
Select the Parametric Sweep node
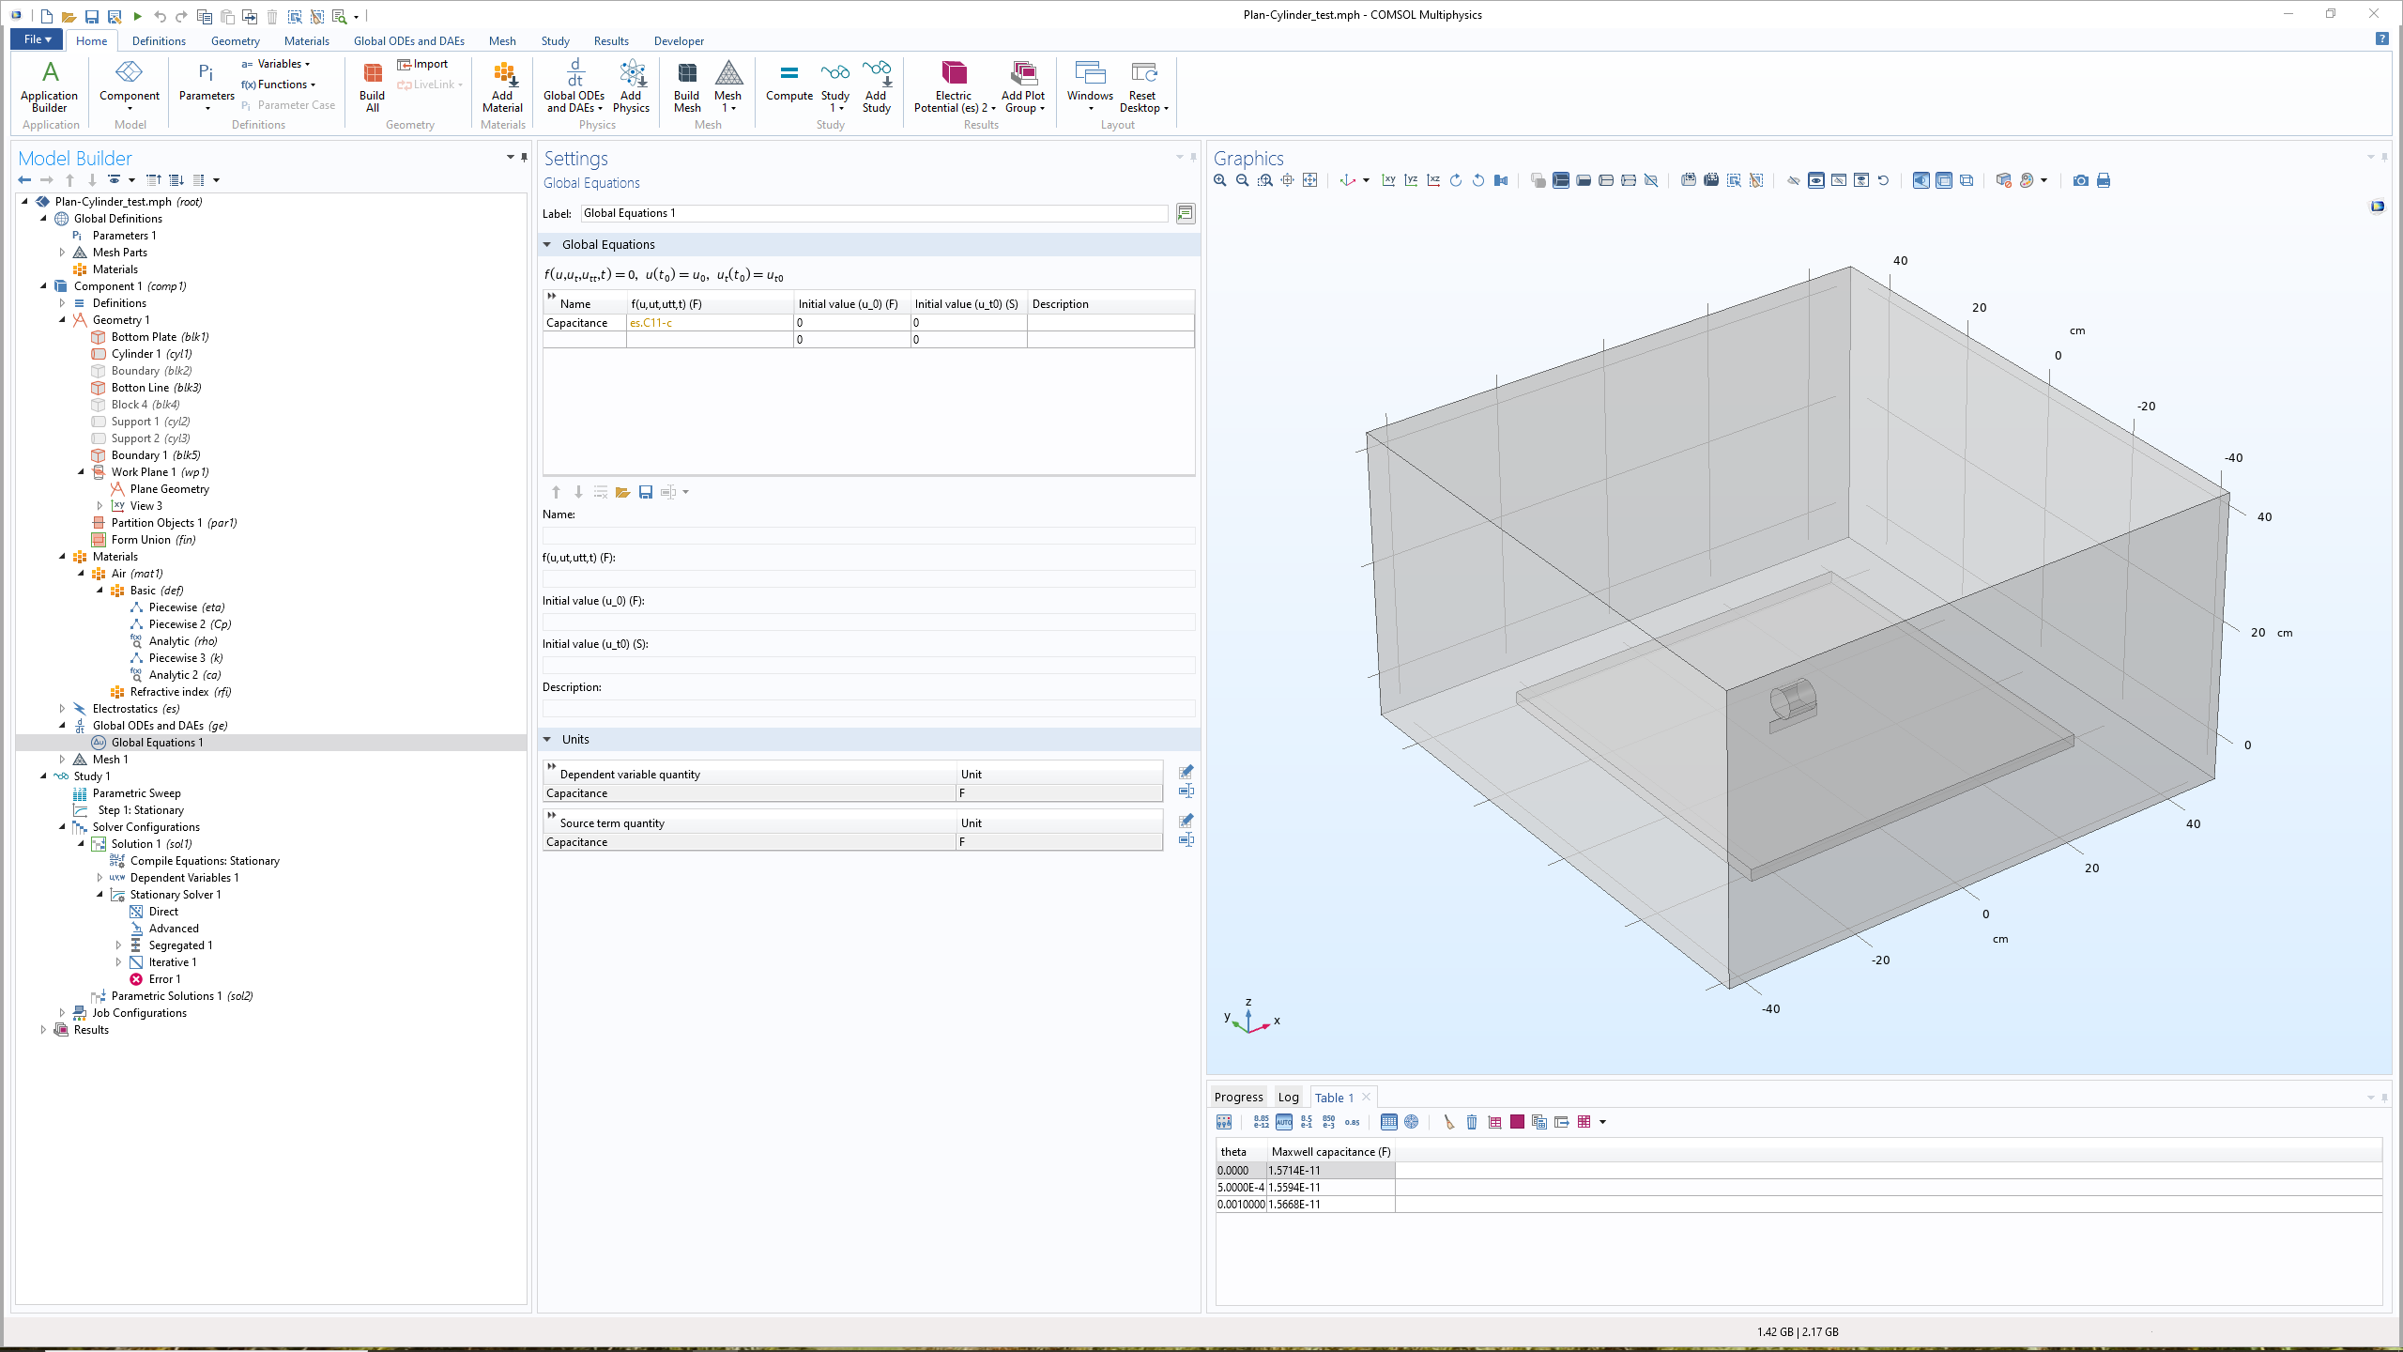(136, 793)
